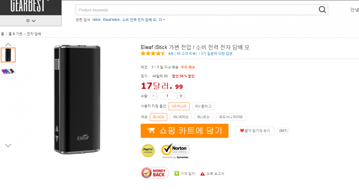Choose the SILVER color option
The image size is (359, 190).
tap(181, 117)
